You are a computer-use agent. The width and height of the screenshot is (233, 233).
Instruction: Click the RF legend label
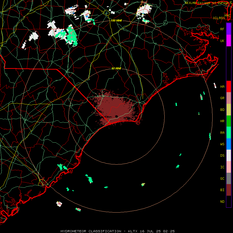tap(222, 29)
